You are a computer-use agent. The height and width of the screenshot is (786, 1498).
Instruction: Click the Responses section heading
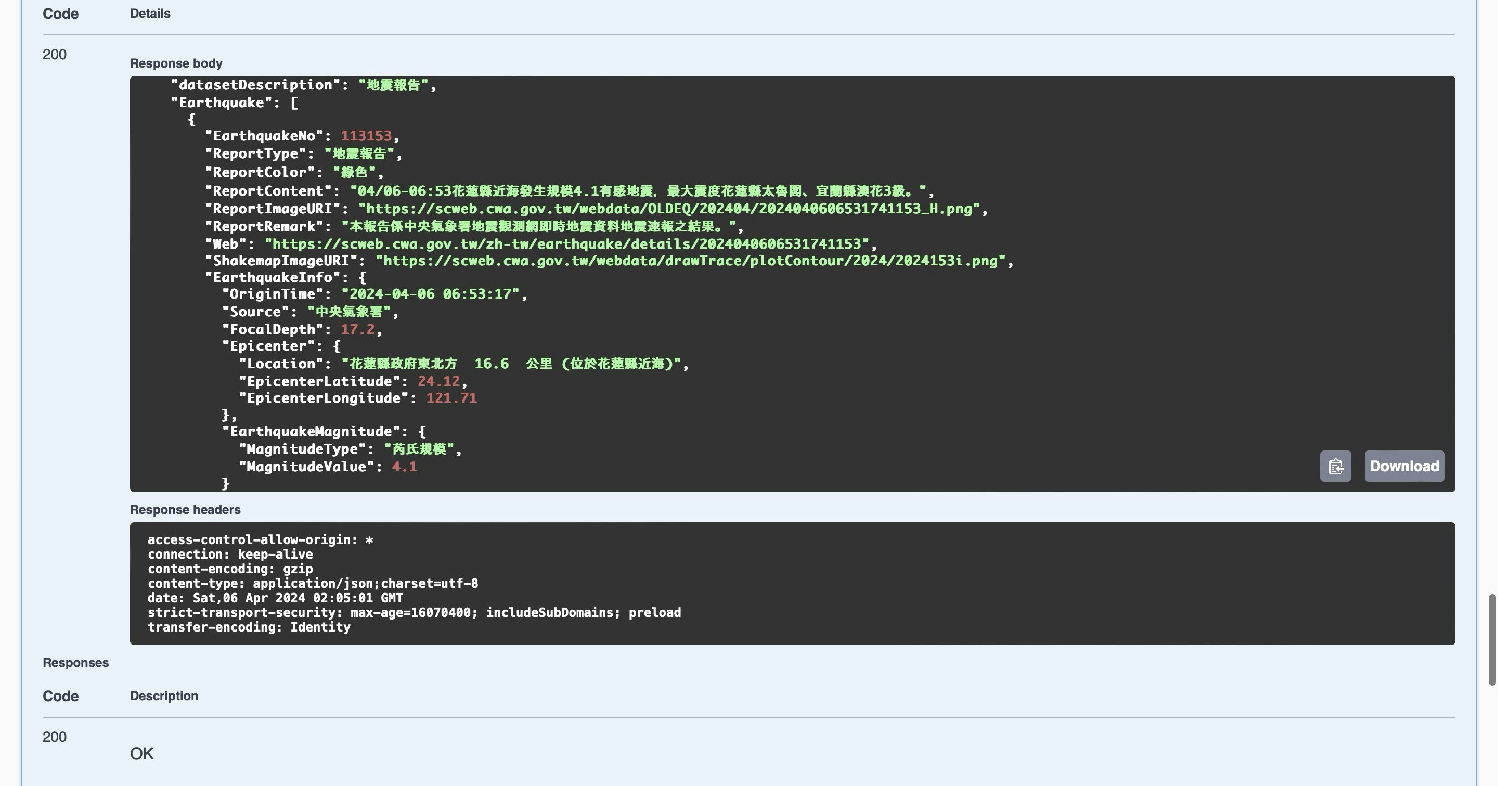(75, 663)
